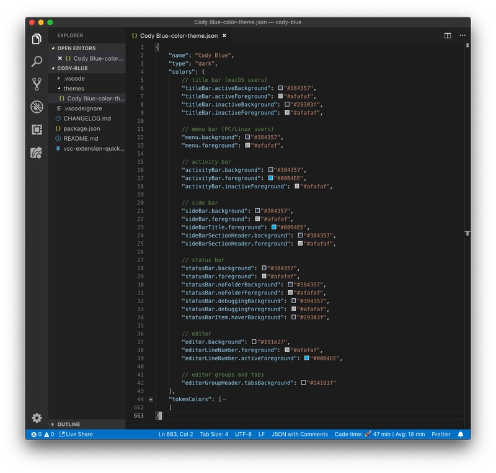Click editor.background color swatch on line 37
Screen dimensions: 496x473
[x=254, y=342]
